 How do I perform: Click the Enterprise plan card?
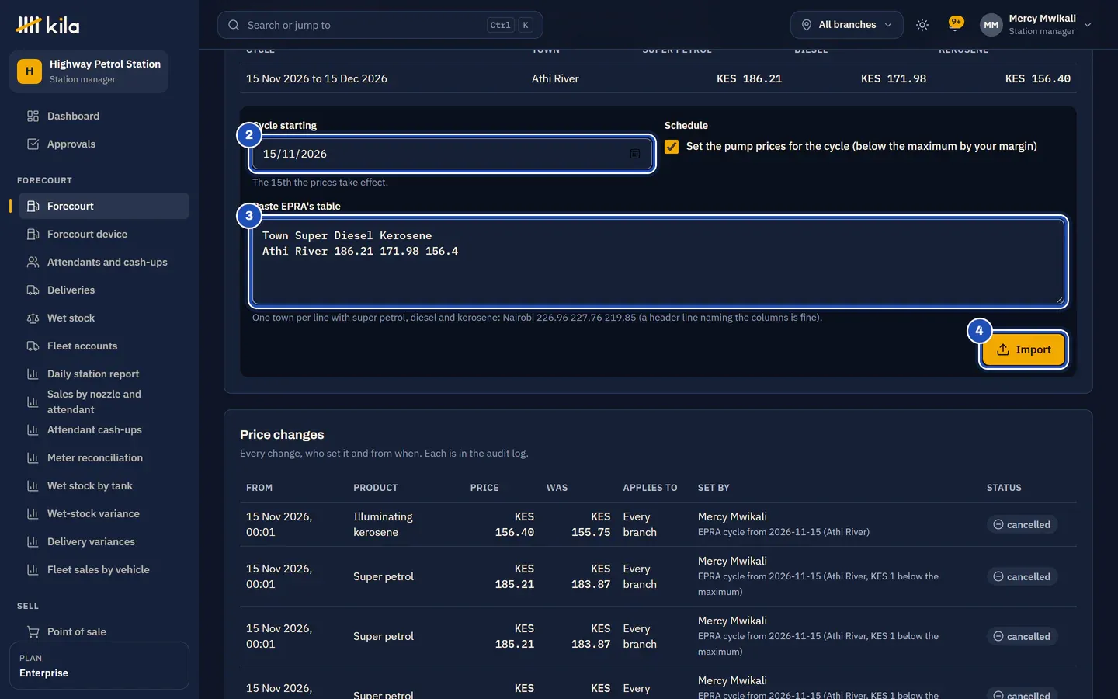pyautogui.click(x=99, y=666)
